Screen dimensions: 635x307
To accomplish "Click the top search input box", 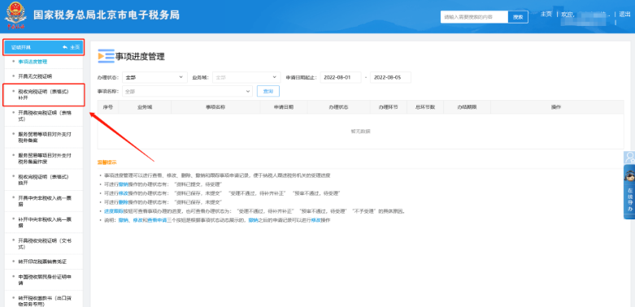I will click(x=474, y=17).
